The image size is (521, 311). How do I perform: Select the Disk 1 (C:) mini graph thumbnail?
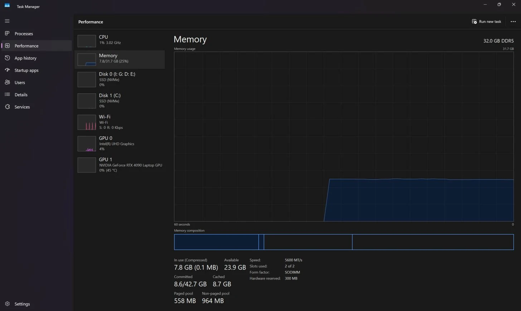[87, 101]
